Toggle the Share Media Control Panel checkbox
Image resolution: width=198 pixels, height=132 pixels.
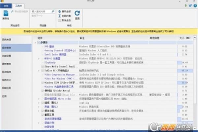point(43,67)
